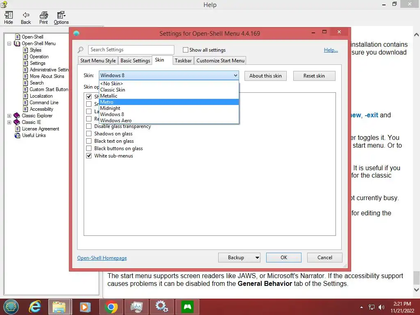Click the network tray icon
420x315 pixels.
pyautogui.click(x=372, y=307)
